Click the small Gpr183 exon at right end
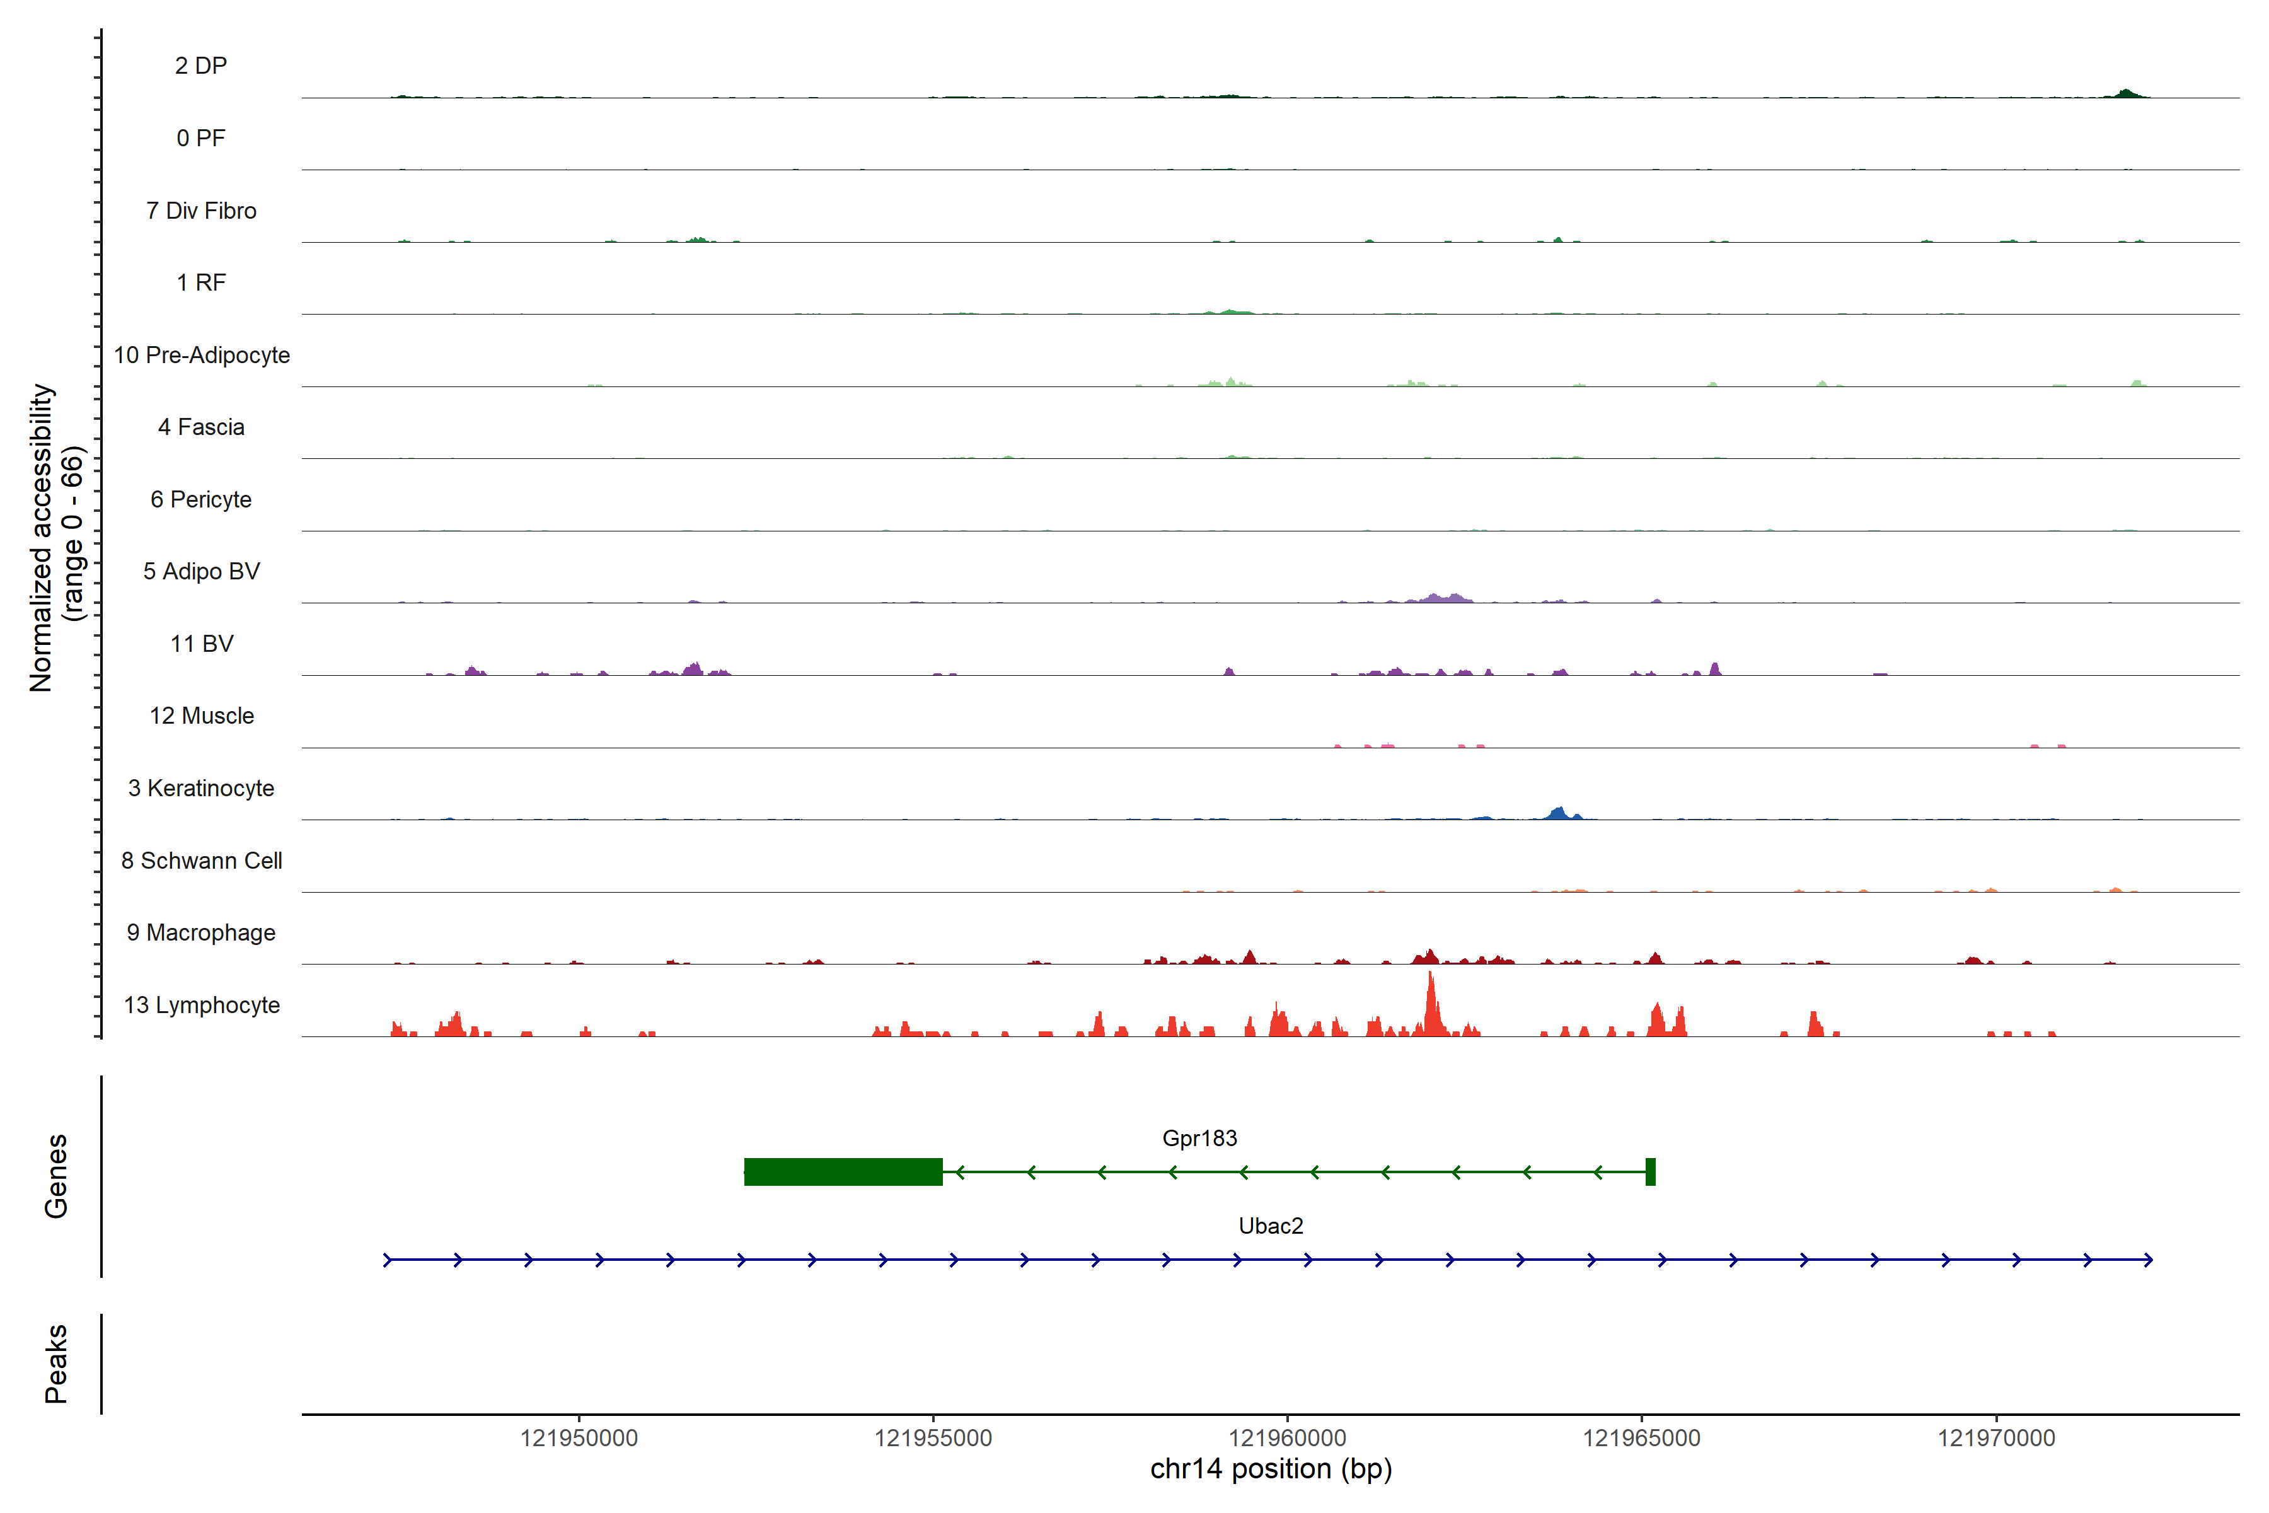This screenshot has width=2269, height=1513. tap(1651, 1171)
